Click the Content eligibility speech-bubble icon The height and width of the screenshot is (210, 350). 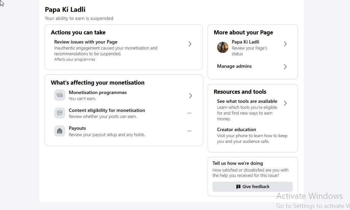[x=60, y=113]
